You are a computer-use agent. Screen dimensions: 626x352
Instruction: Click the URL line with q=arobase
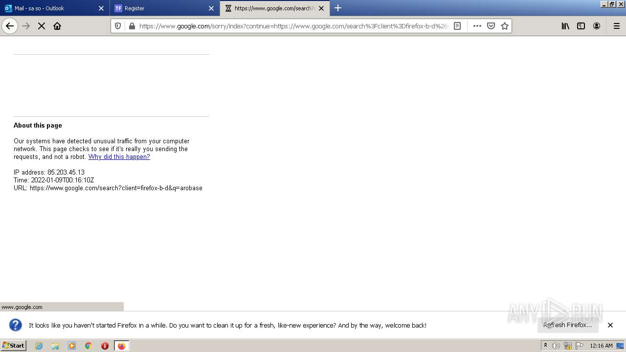pyautogui.click(x=108, y=188)
